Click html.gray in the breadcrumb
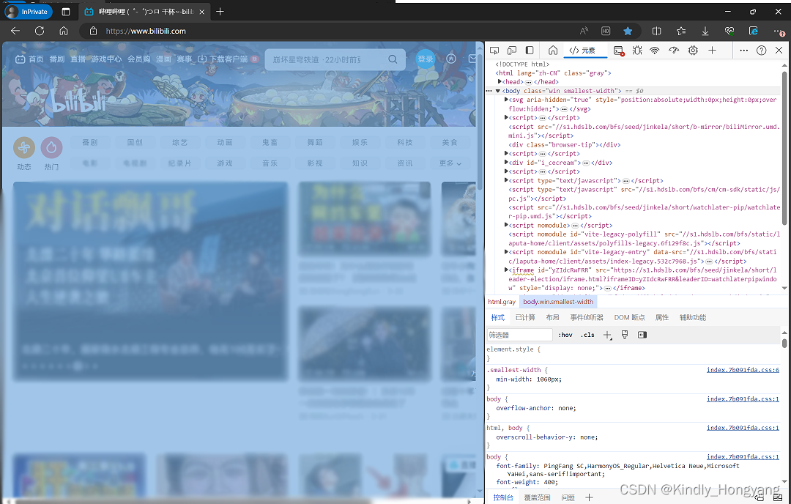 coord(502,302)
